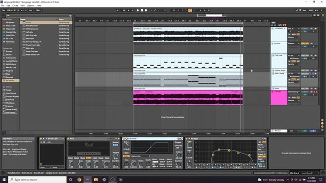326x183 pixels.
Task: Fold the Synths group track
Action: pos(273,44)
